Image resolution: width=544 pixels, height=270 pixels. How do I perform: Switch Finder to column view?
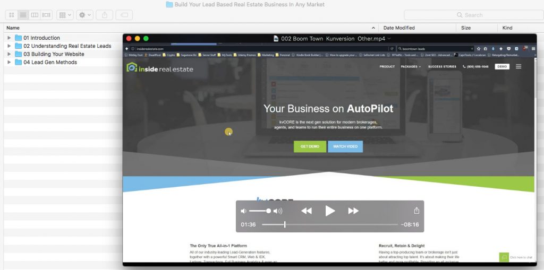pos(35,15)
